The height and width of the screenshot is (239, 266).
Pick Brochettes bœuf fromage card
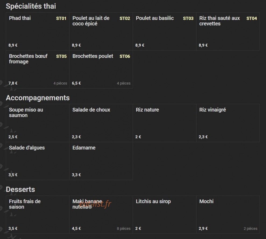point(37,69)
